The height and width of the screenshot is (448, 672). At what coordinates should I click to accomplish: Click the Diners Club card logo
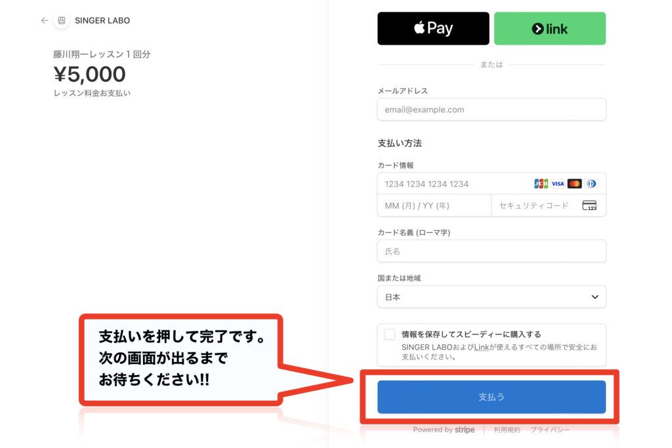(591, 184)
